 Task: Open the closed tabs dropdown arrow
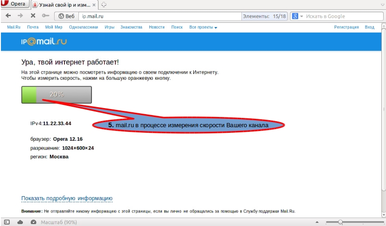point(383,4)
